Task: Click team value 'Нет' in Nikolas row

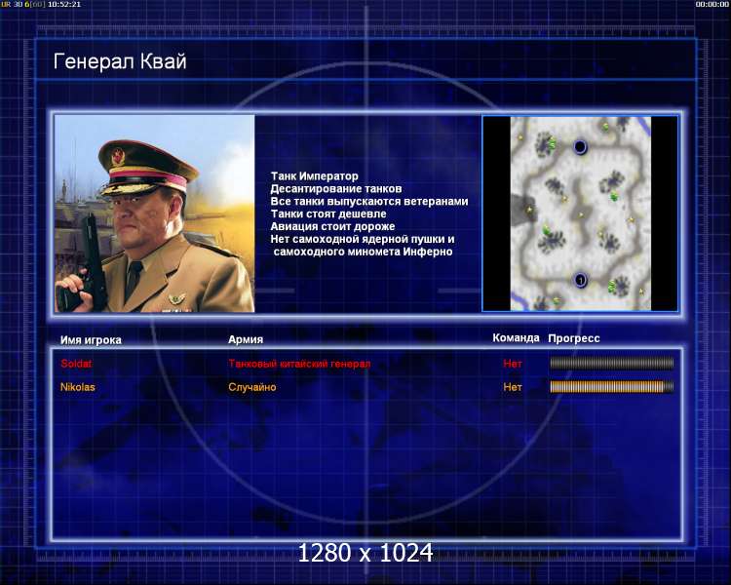Action: (x=513, y=387)
